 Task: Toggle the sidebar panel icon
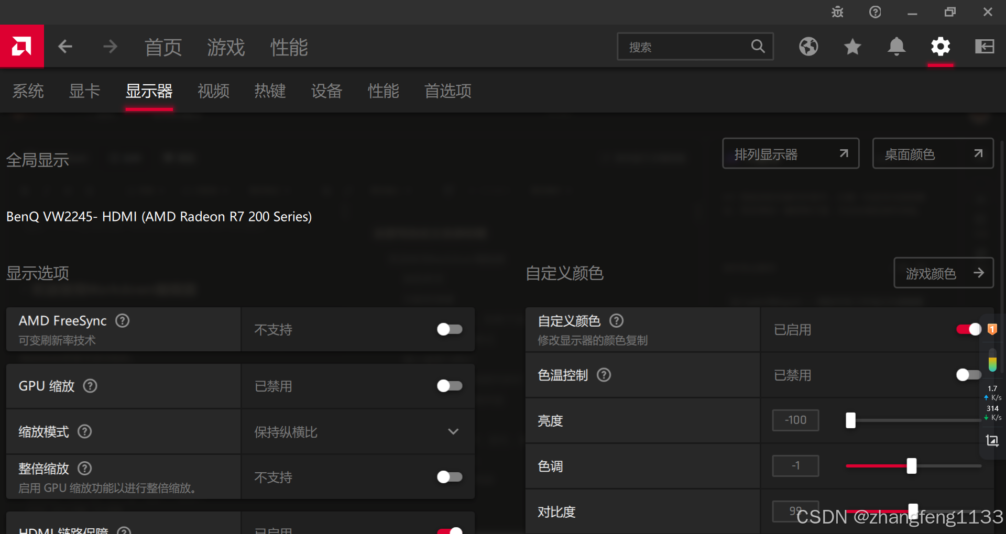click(x=985, y=47)
